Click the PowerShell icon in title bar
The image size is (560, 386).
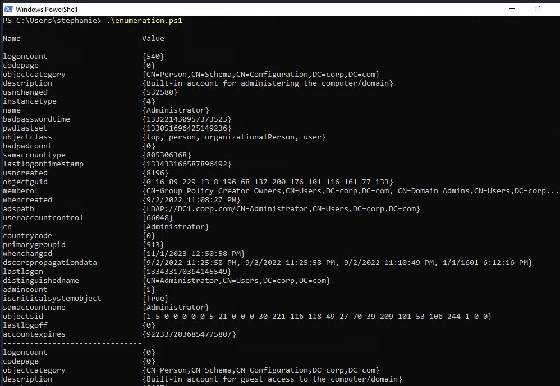click(8, 9)
